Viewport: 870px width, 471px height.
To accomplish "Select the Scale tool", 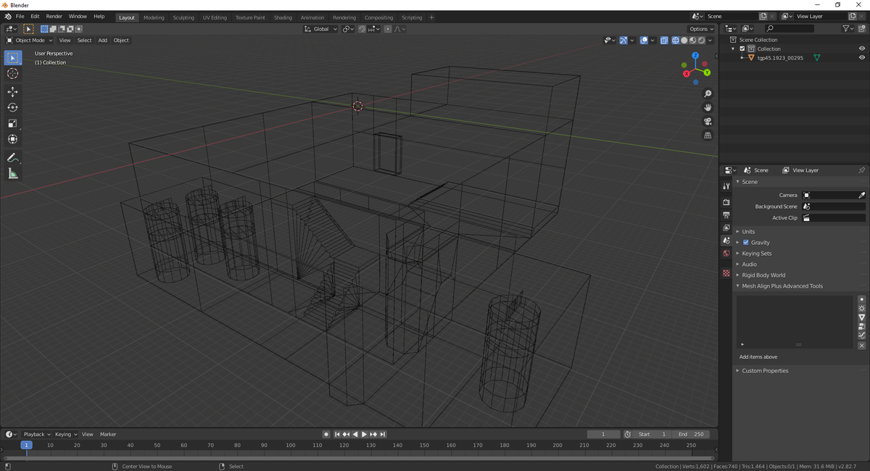I will click(12, 123).
